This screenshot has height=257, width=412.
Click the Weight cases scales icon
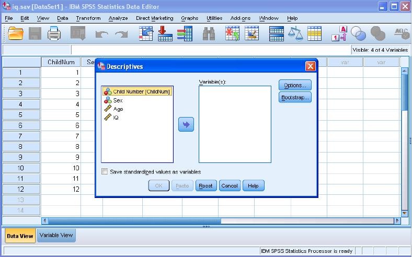(295, 33)
